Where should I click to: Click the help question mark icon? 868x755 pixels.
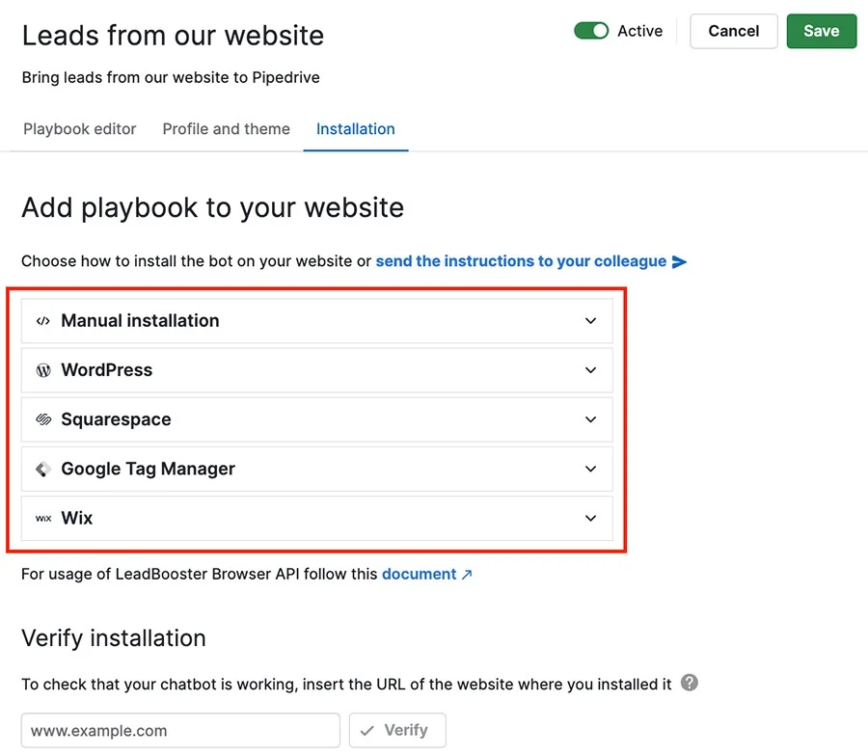click(x=690, y=683)
